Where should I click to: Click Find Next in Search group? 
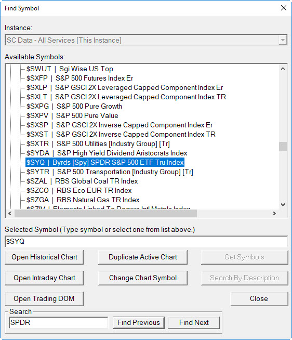pos(194,323)
